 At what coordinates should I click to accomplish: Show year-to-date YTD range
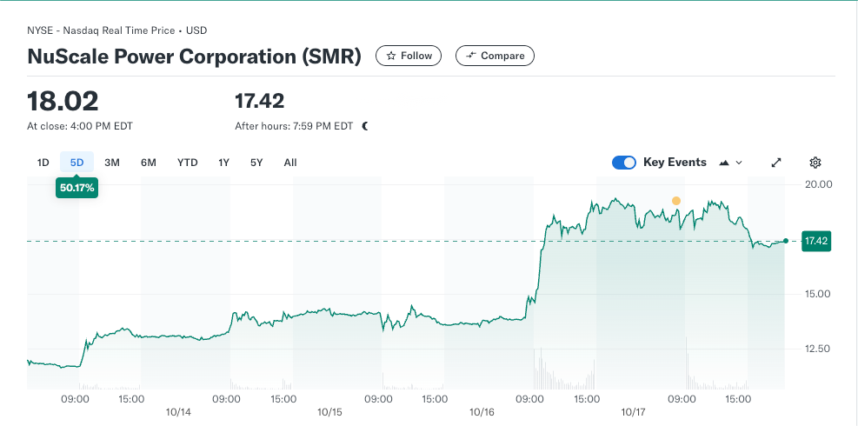point(187,163)
